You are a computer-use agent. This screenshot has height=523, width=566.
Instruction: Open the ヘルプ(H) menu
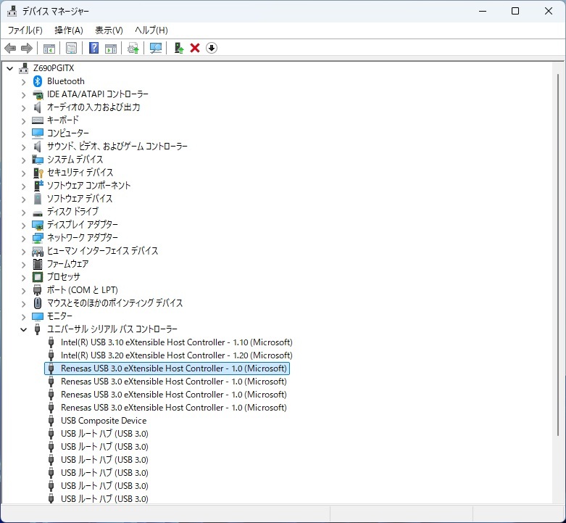151,30
